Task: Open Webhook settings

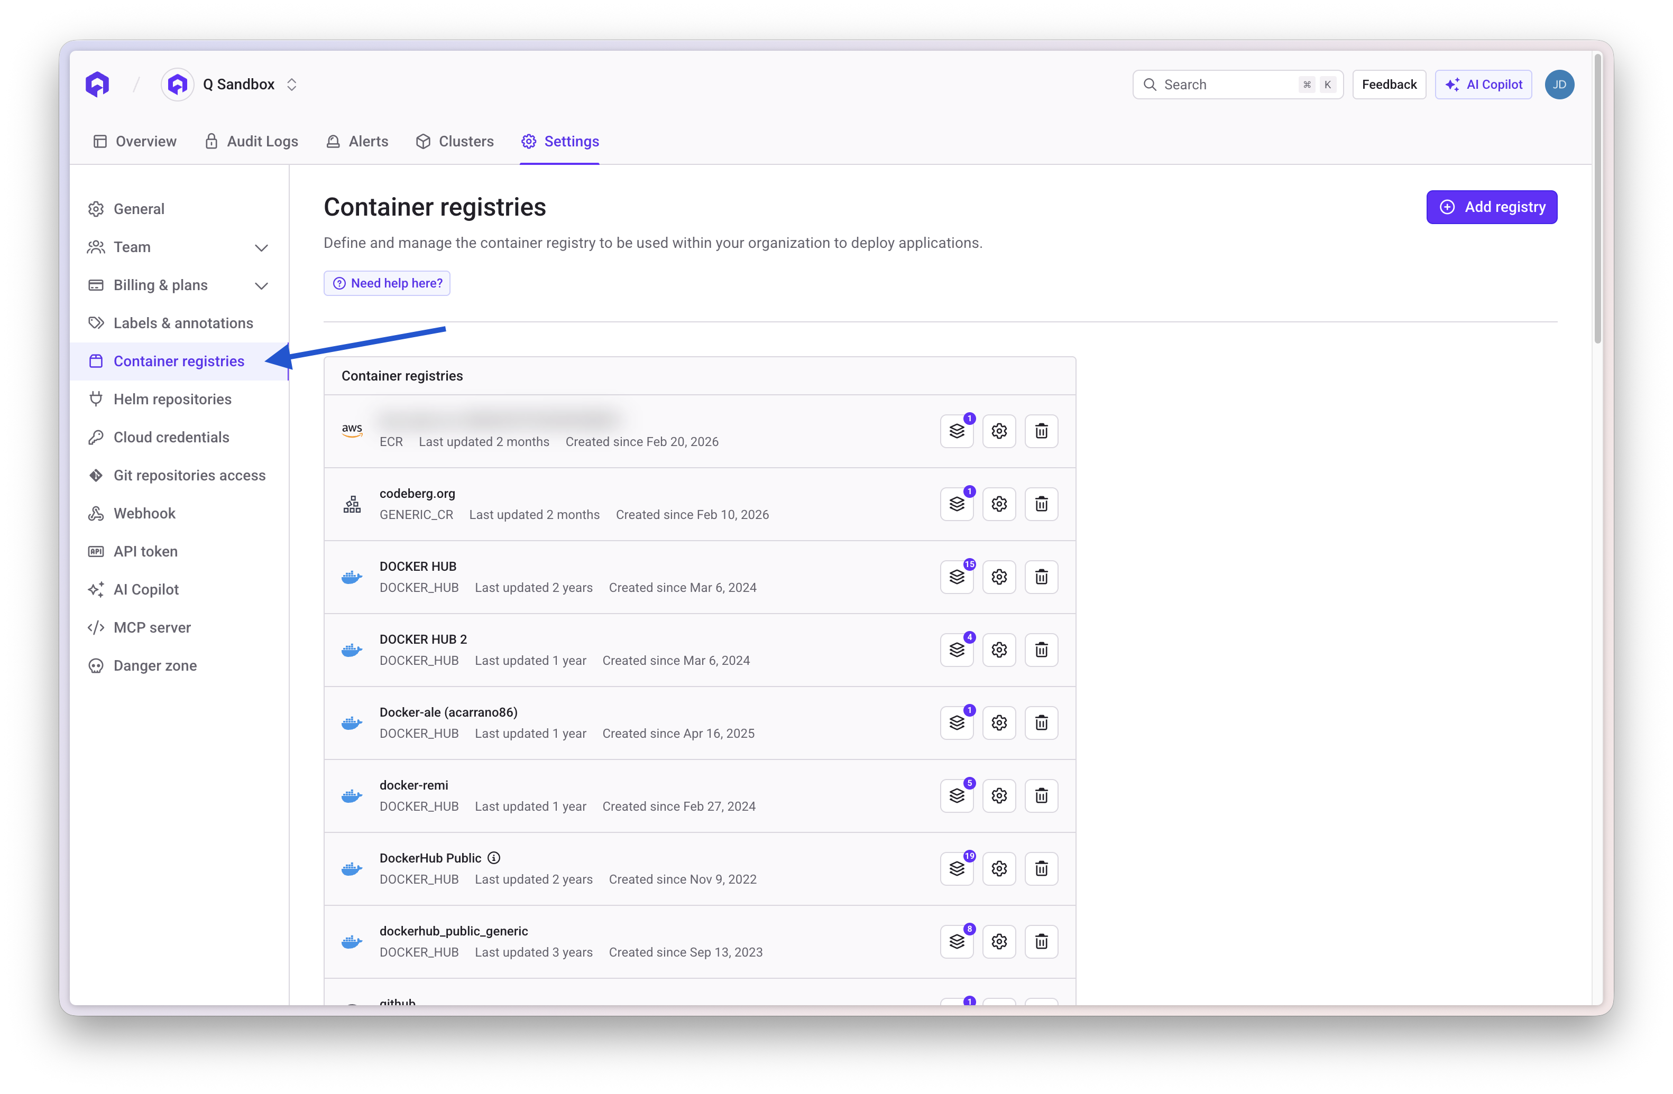Action: tap(179, 514)
